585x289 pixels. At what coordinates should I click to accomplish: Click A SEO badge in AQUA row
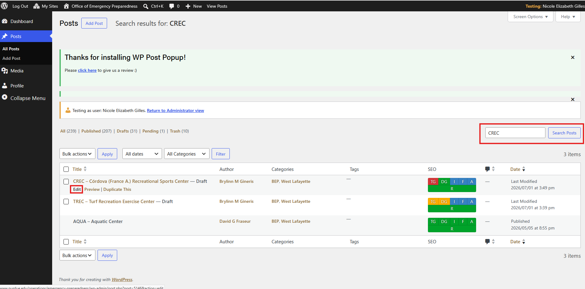tap(472, 222)
